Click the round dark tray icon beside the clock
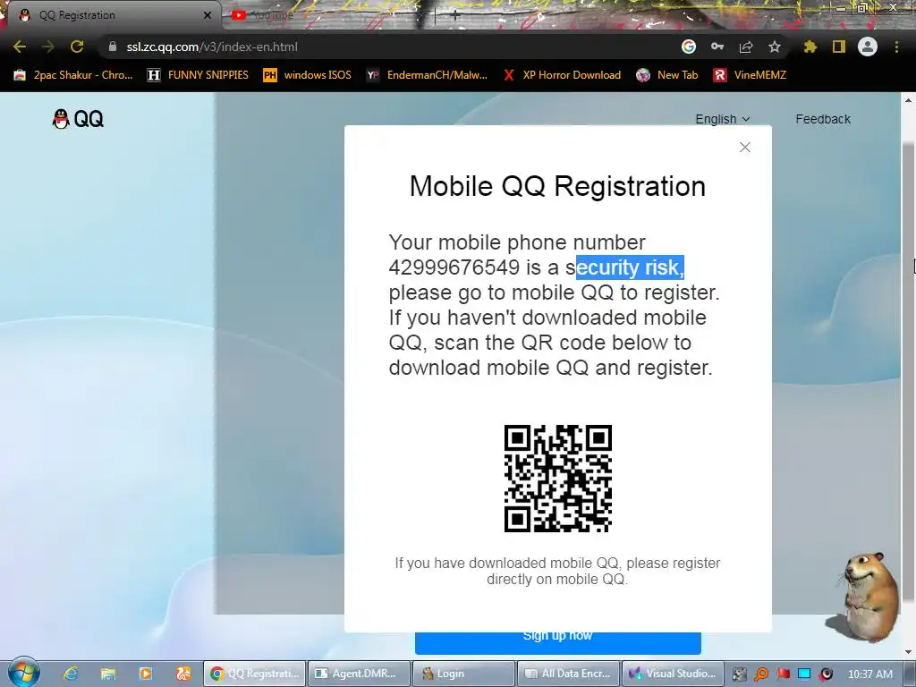 click(x=826, y=674)
